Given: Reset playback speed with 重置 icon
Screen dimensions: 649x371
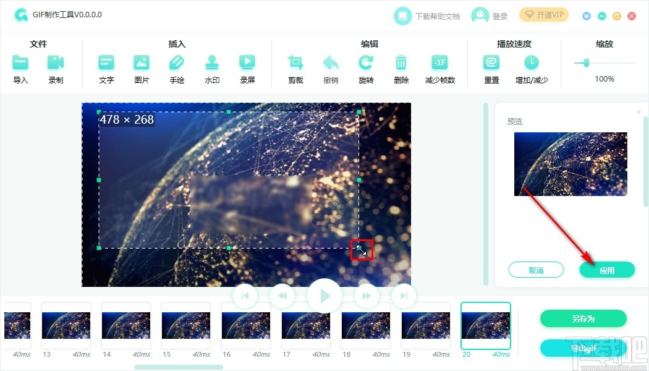Looking at the screenshot, I should pyautogui.click(x=491, y=62).
